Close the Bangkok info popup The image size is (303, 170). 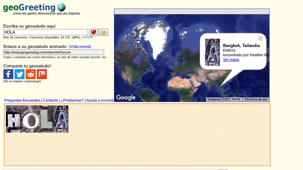click(260, 38)
